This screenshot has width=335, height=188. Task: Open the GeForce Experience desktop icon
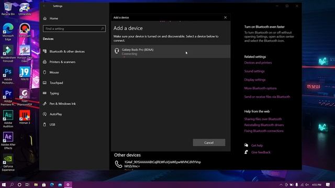[8, 162]
